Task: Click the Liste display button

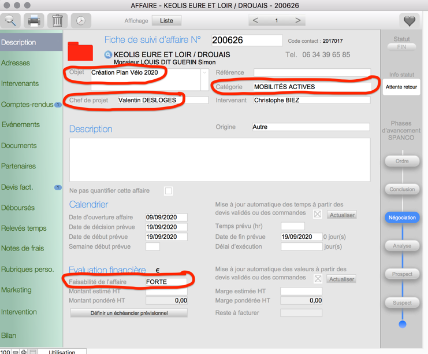Action: [166, 21]
